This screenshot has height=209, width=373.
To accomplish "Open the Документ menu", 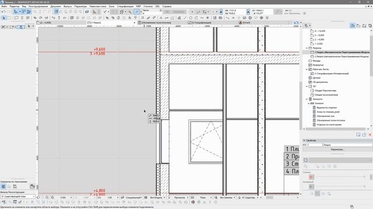I will (x=56, y=6).
